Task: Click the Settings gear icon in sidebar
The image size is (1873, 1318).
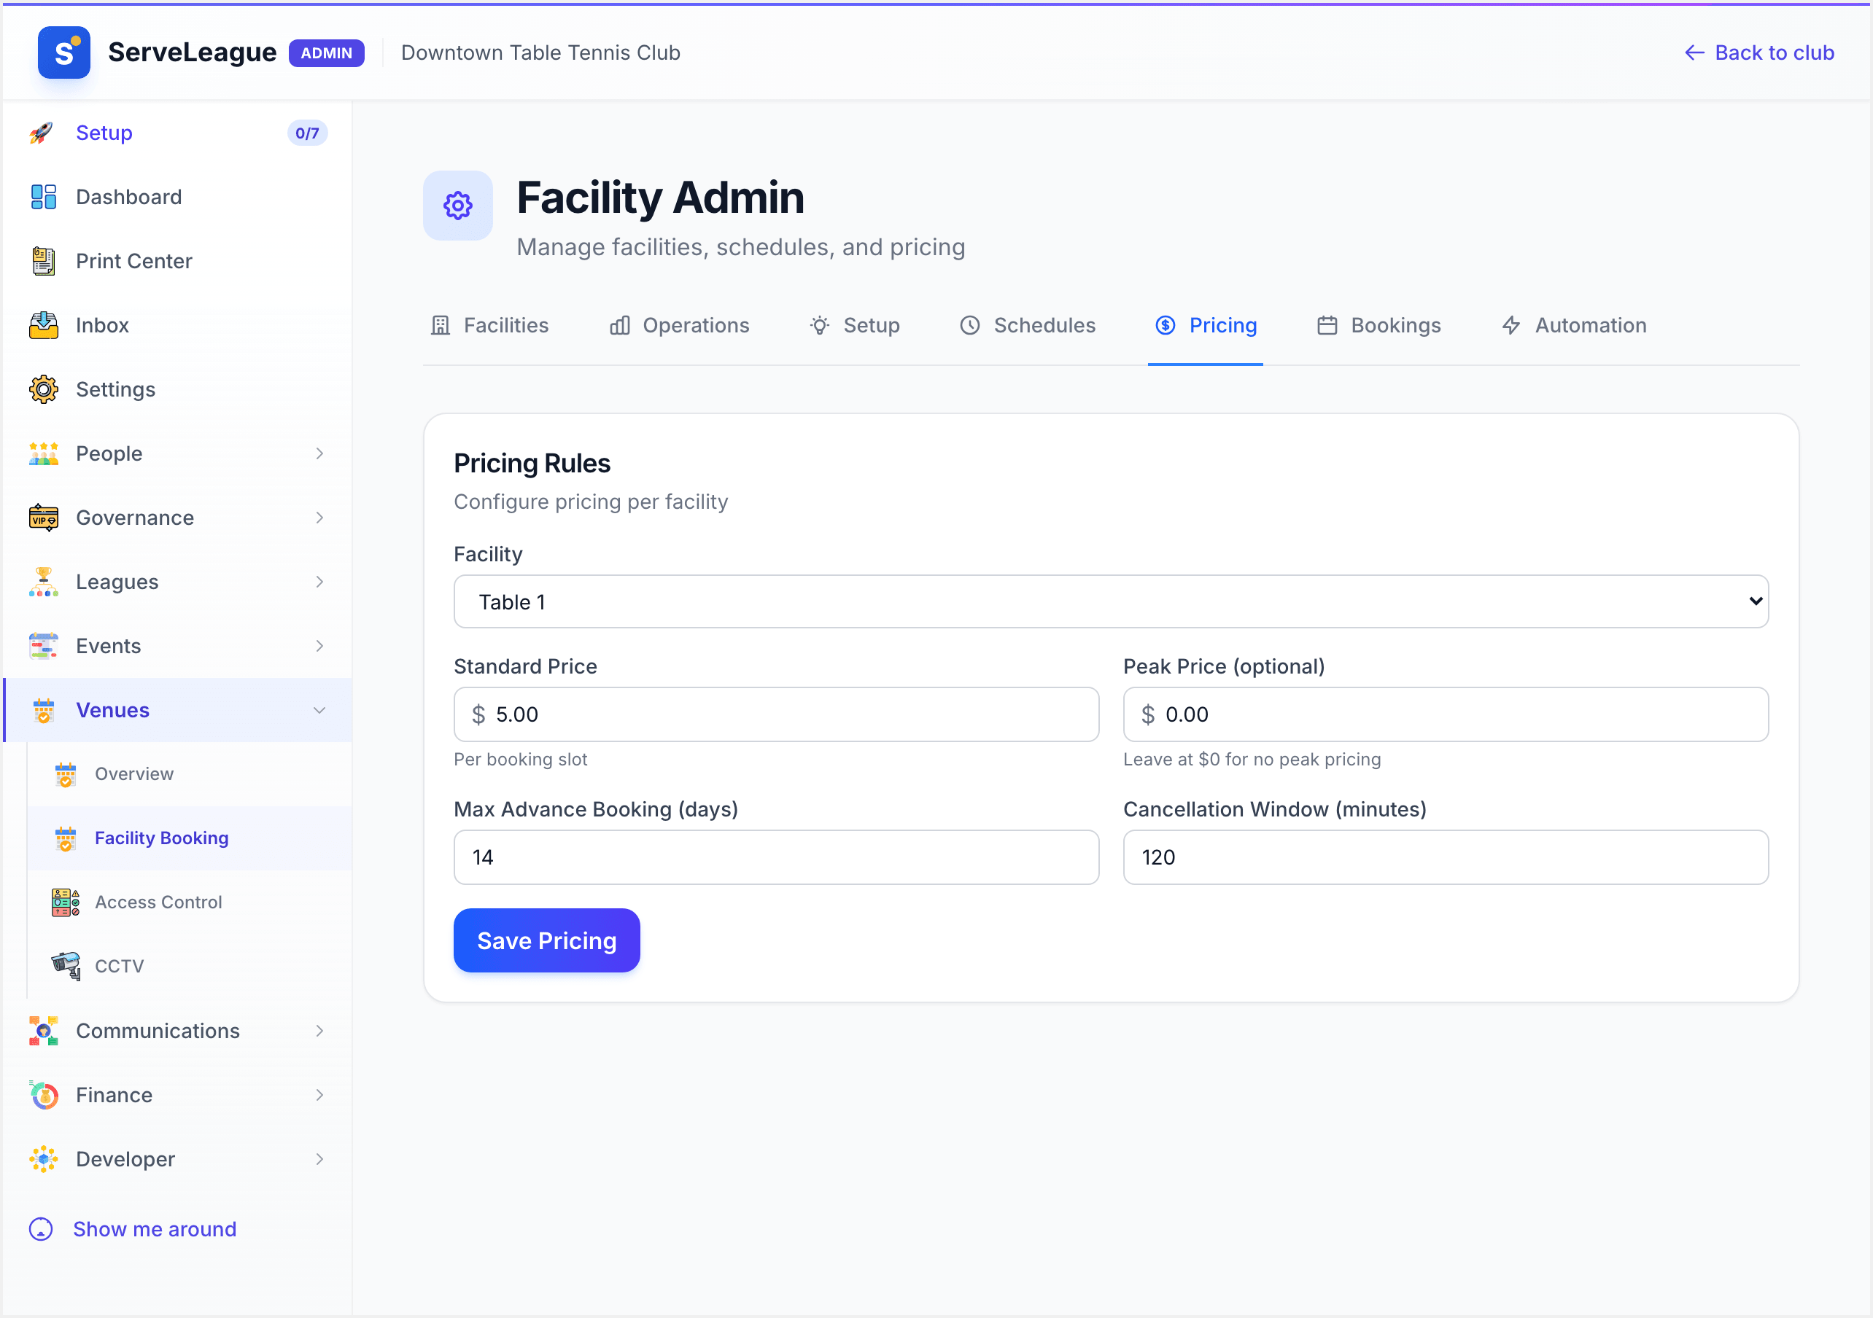Action: (x=43, y=389)
